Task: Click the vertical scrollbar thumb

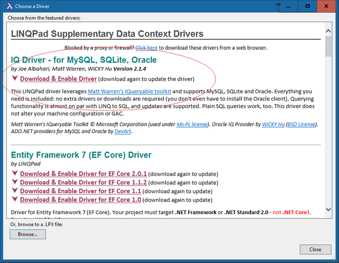Action: [x=328, y=46]
